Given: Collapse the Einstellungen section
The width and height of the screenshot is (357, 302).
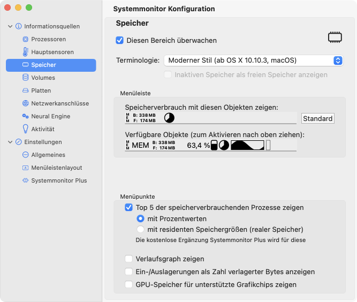Looking at the screenshot, I should [x=10, y=142].
